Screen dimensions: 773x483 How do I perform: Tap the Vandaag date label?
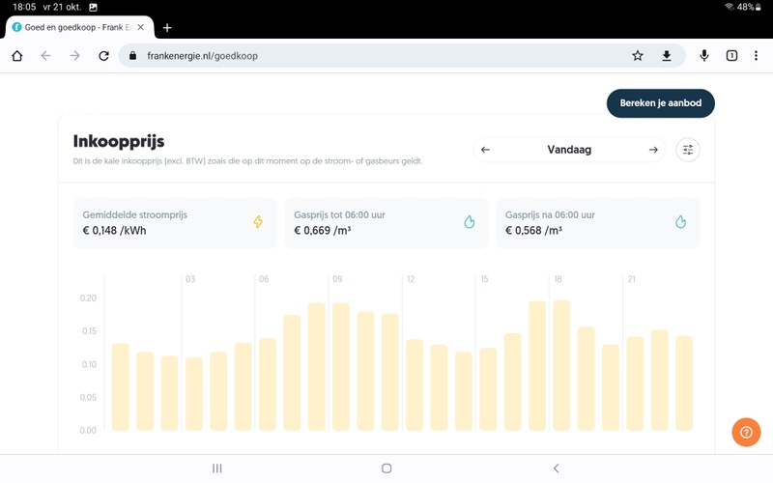pyautogui.click(x=569, y=150)
